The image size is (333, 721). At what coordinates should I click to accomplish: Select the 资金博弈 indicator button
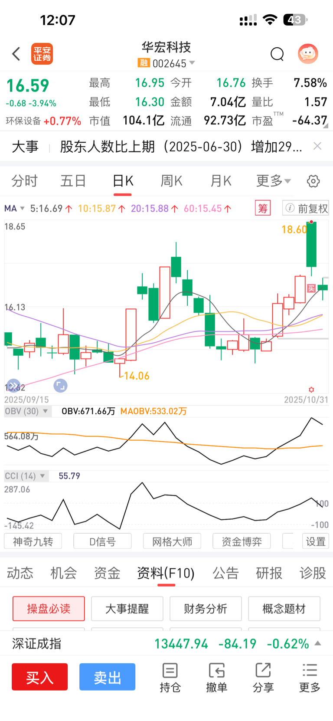coord(242,541)
